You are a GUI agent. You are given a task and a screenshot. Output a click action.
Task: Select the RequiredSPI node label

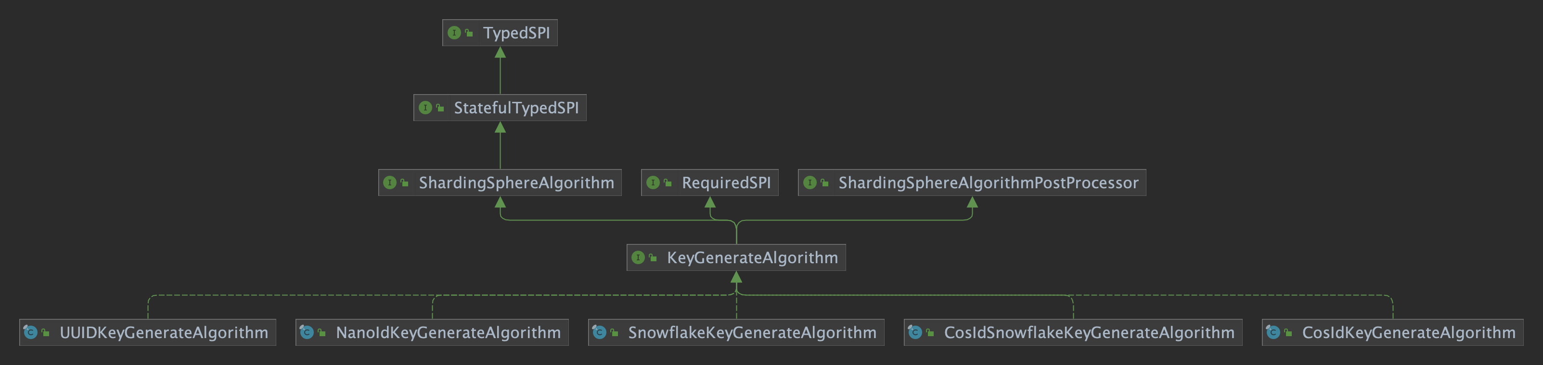point(726,183)
